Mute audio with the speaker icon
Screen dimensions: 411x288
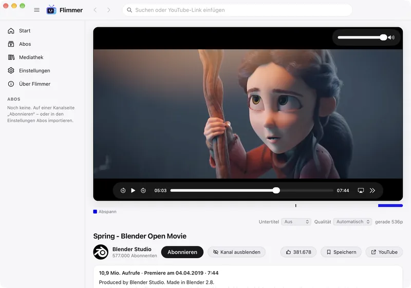391,37
